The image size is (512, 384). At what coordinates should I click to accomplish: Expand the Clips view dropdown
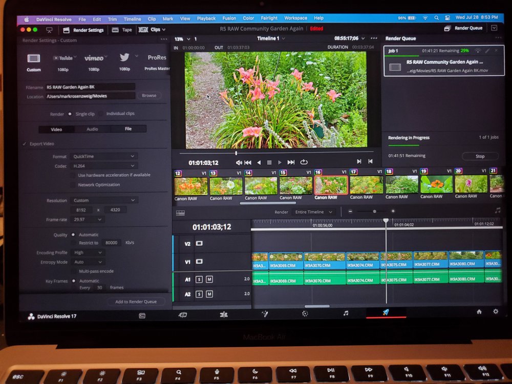pyautogui.click(x=153, y=30)
